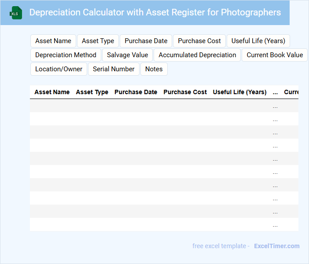Click the Asset Name column header
The height and width of the screenshot is (264, 309).
pyautogui.click(x=52, y=92)
